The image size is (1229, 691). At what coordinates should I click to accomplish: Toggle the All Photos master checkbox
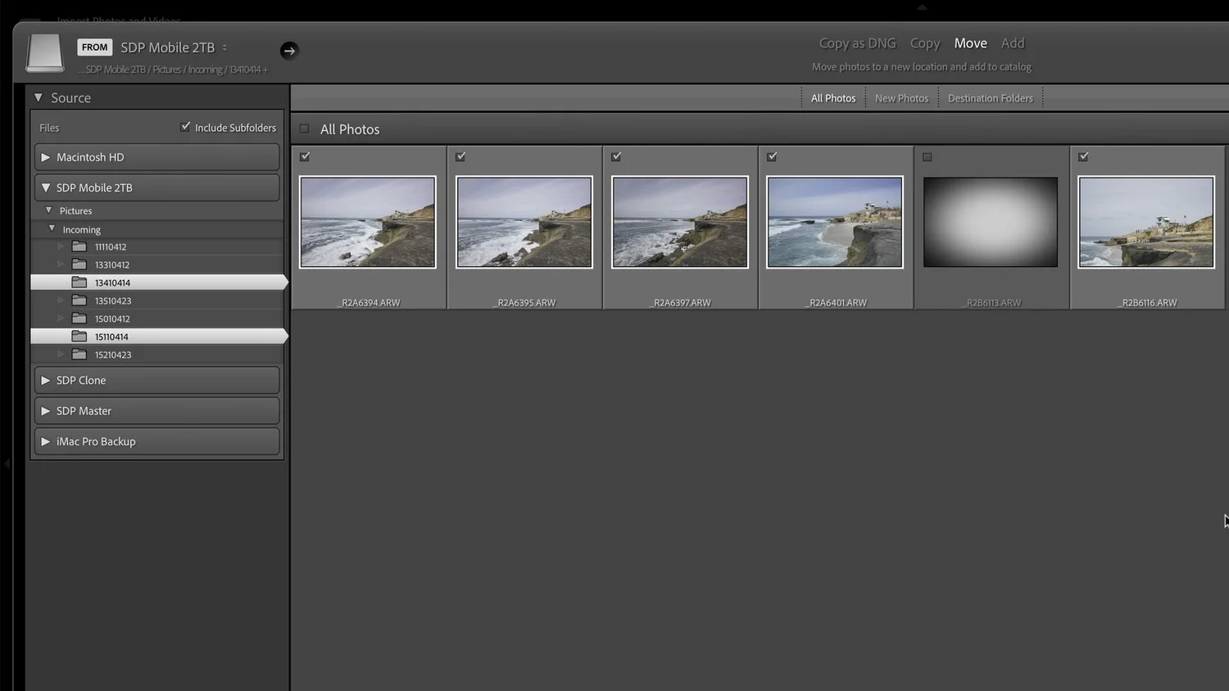pos(304,129)
